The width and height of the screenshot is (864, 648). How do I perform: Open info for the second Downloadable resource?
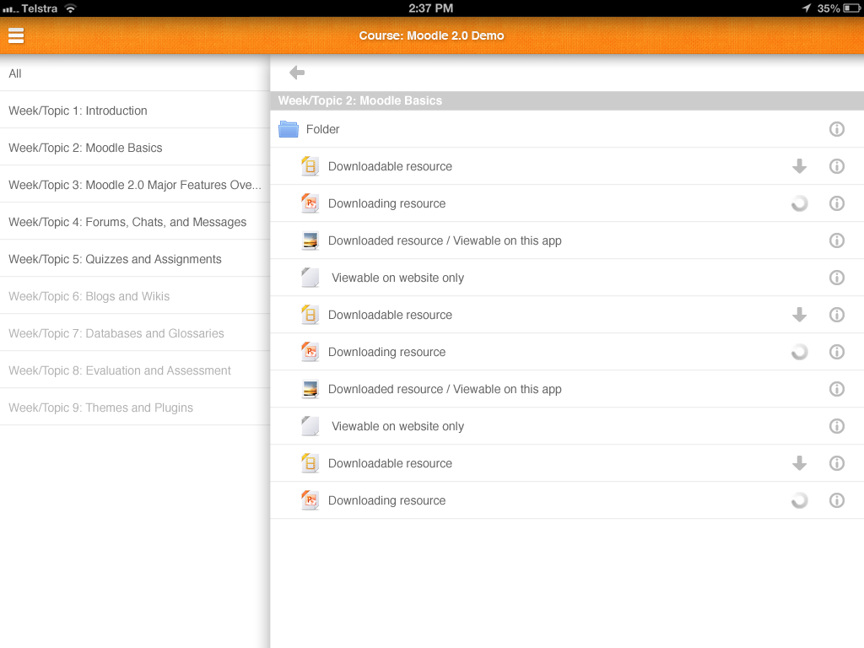(x=836, y=315)
